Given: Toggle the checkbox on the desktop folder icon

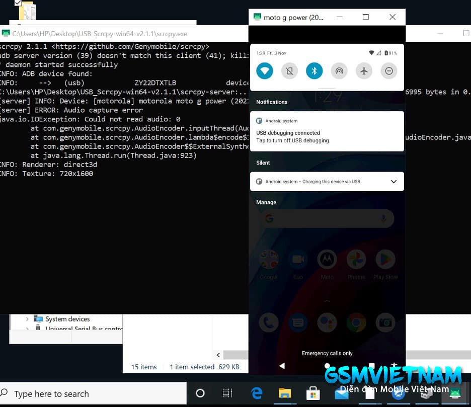Looking at the screenshot, I should click(x=18, y=3).
